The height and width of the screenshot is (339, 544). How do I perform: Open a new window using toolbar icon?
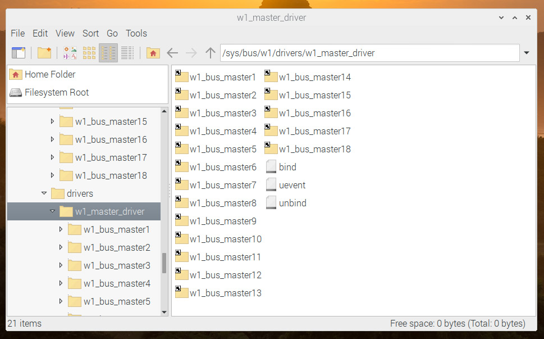point(19,53)
